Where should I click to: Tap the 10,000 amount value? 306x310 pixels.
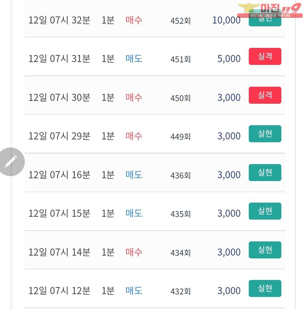click(226, 20)
